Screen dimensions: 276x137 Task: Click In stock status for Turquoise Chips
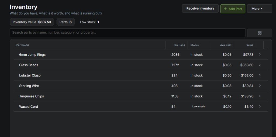[x=196, y=96]
